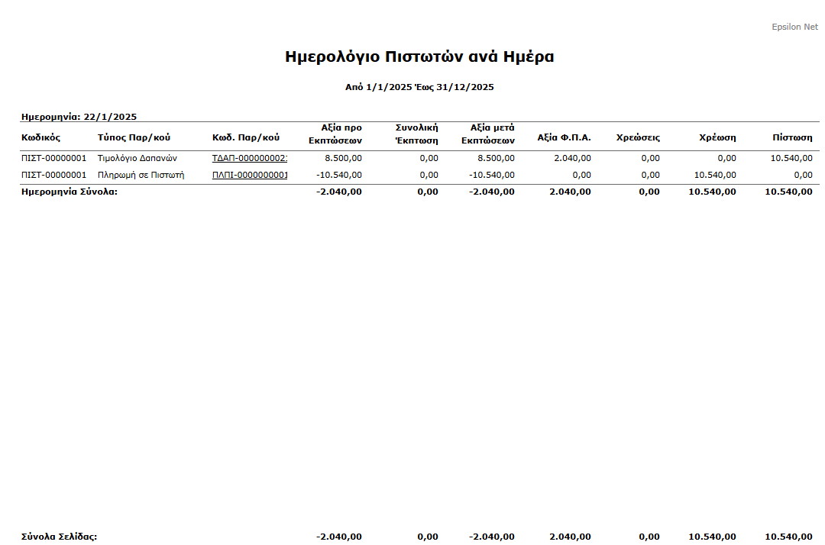Select the Κωδ. Παρ/κού column header
The image size is (825, 545).
(x=246, y=137)
